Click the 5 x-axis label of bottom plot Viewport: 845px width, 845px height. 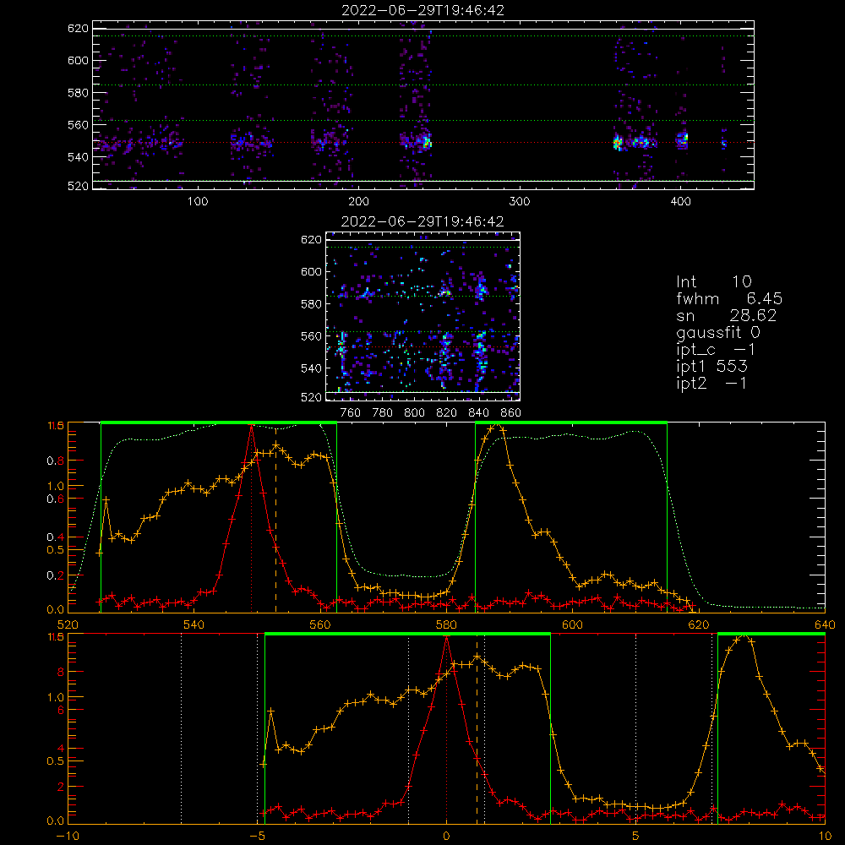pyautogui.click(x=636, y=837)
